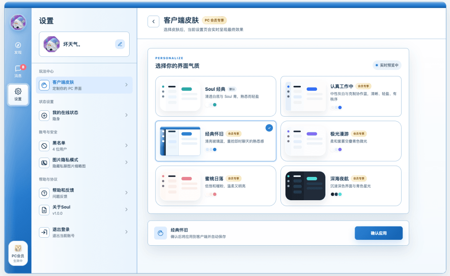Select the 深海夜航 skin card
Image resolution: width=450 pixels, height=276 pixels.
[x=341, y=186]
